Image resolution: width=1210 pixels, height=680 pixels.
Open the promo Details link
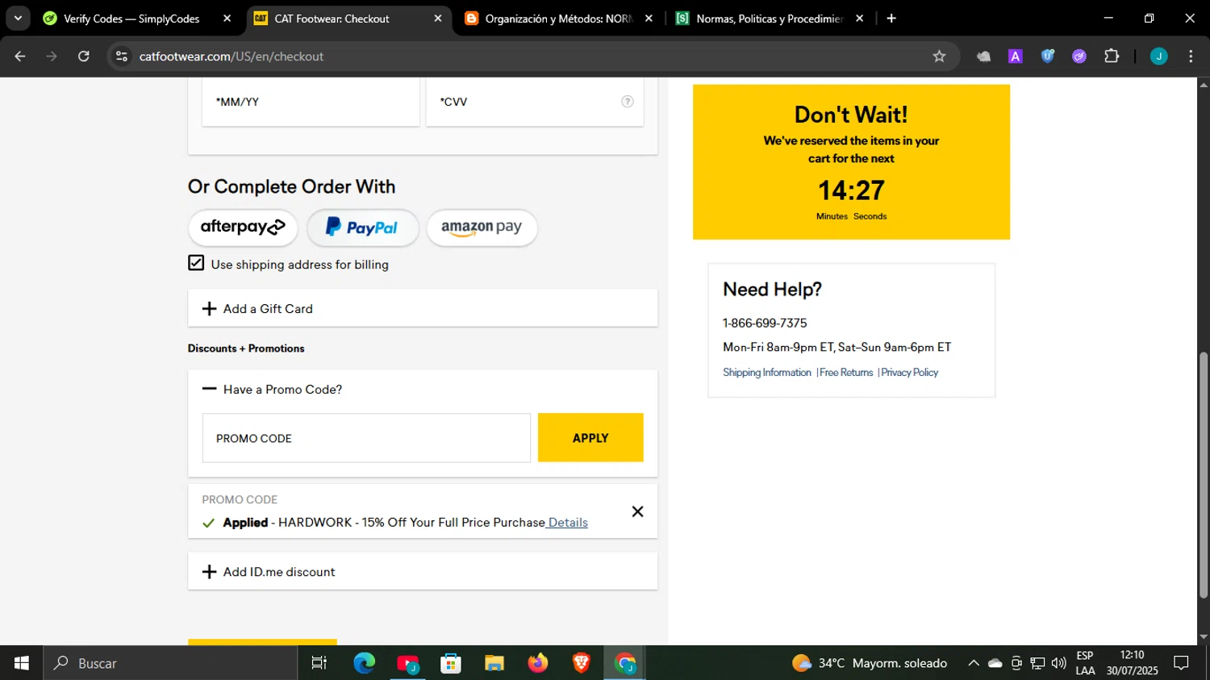point(568,523)
